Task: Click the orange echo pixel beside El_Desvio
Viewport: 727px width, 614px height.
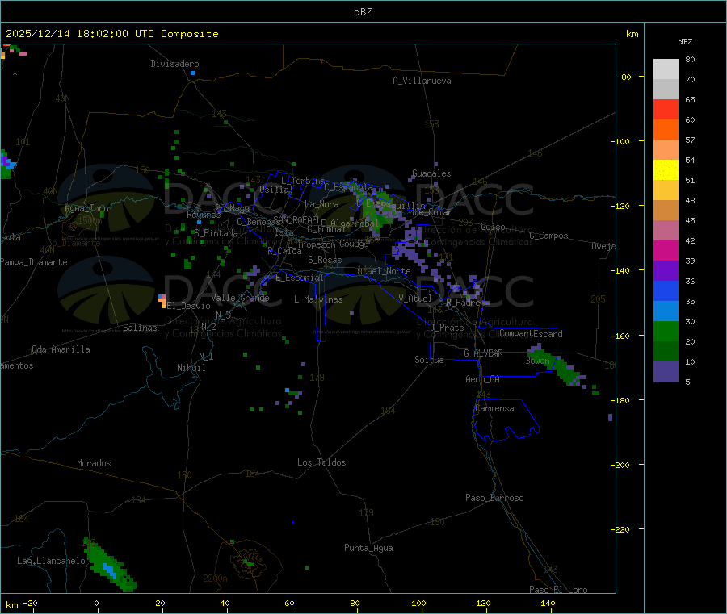Action: tap(162, 303)
